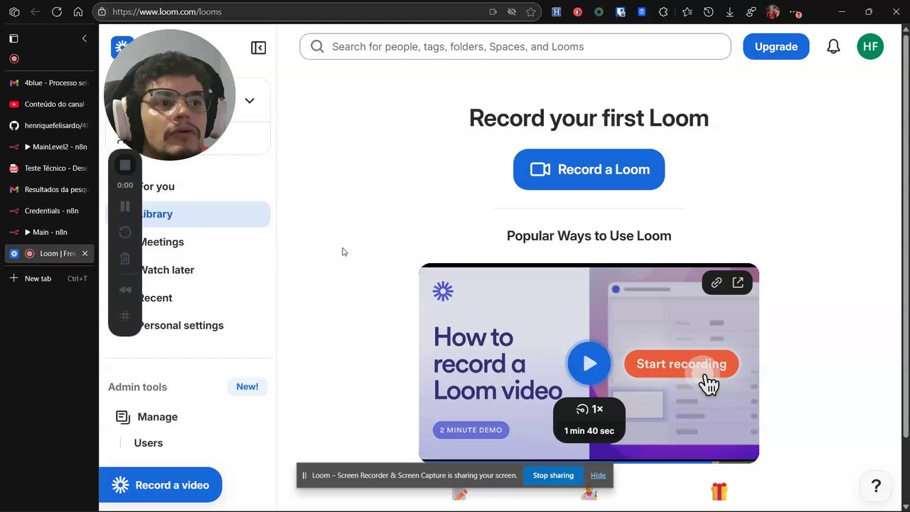Image resolution: width=910 pixels, height=512 pixels.
Task: Bookmark this page with star icon
Action: click(531, 12)
